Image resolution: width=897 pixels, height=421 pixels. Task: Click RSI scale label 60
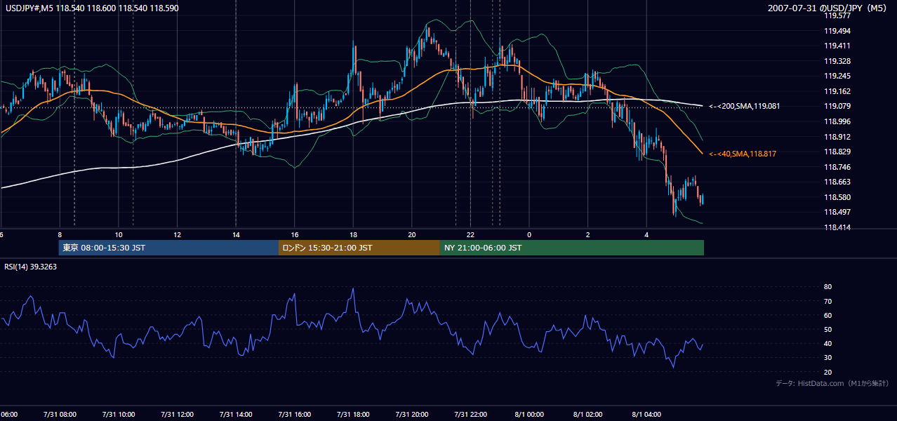coord(828,315)
